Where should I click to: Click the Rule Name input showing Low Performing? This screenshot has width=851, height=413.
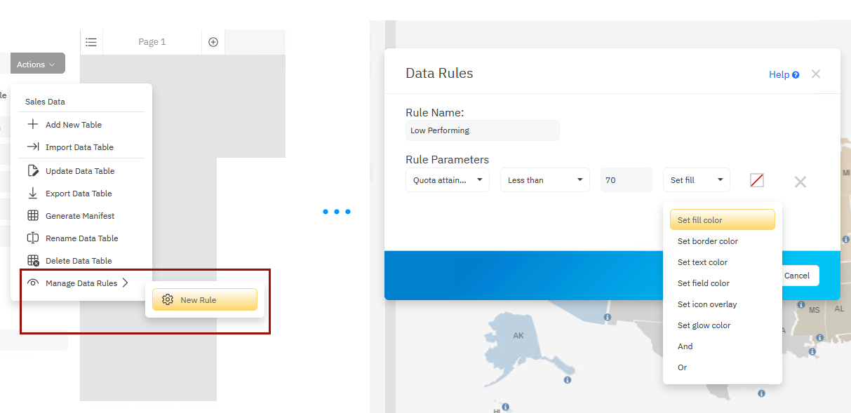[x=483, y=130]
